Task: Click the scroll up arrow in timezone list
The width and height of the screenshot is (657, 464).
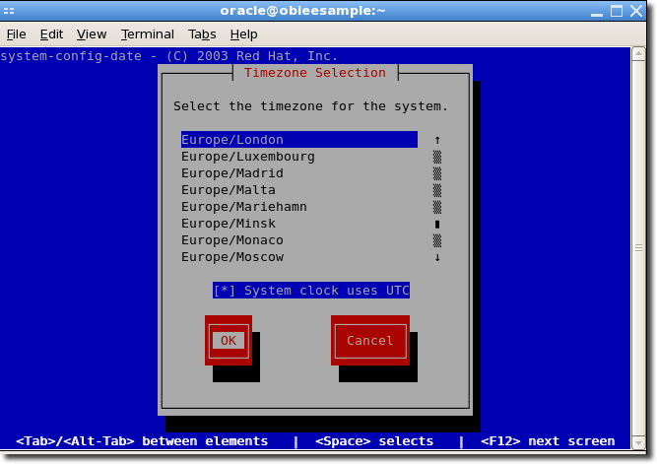Action: coord(437,140)
